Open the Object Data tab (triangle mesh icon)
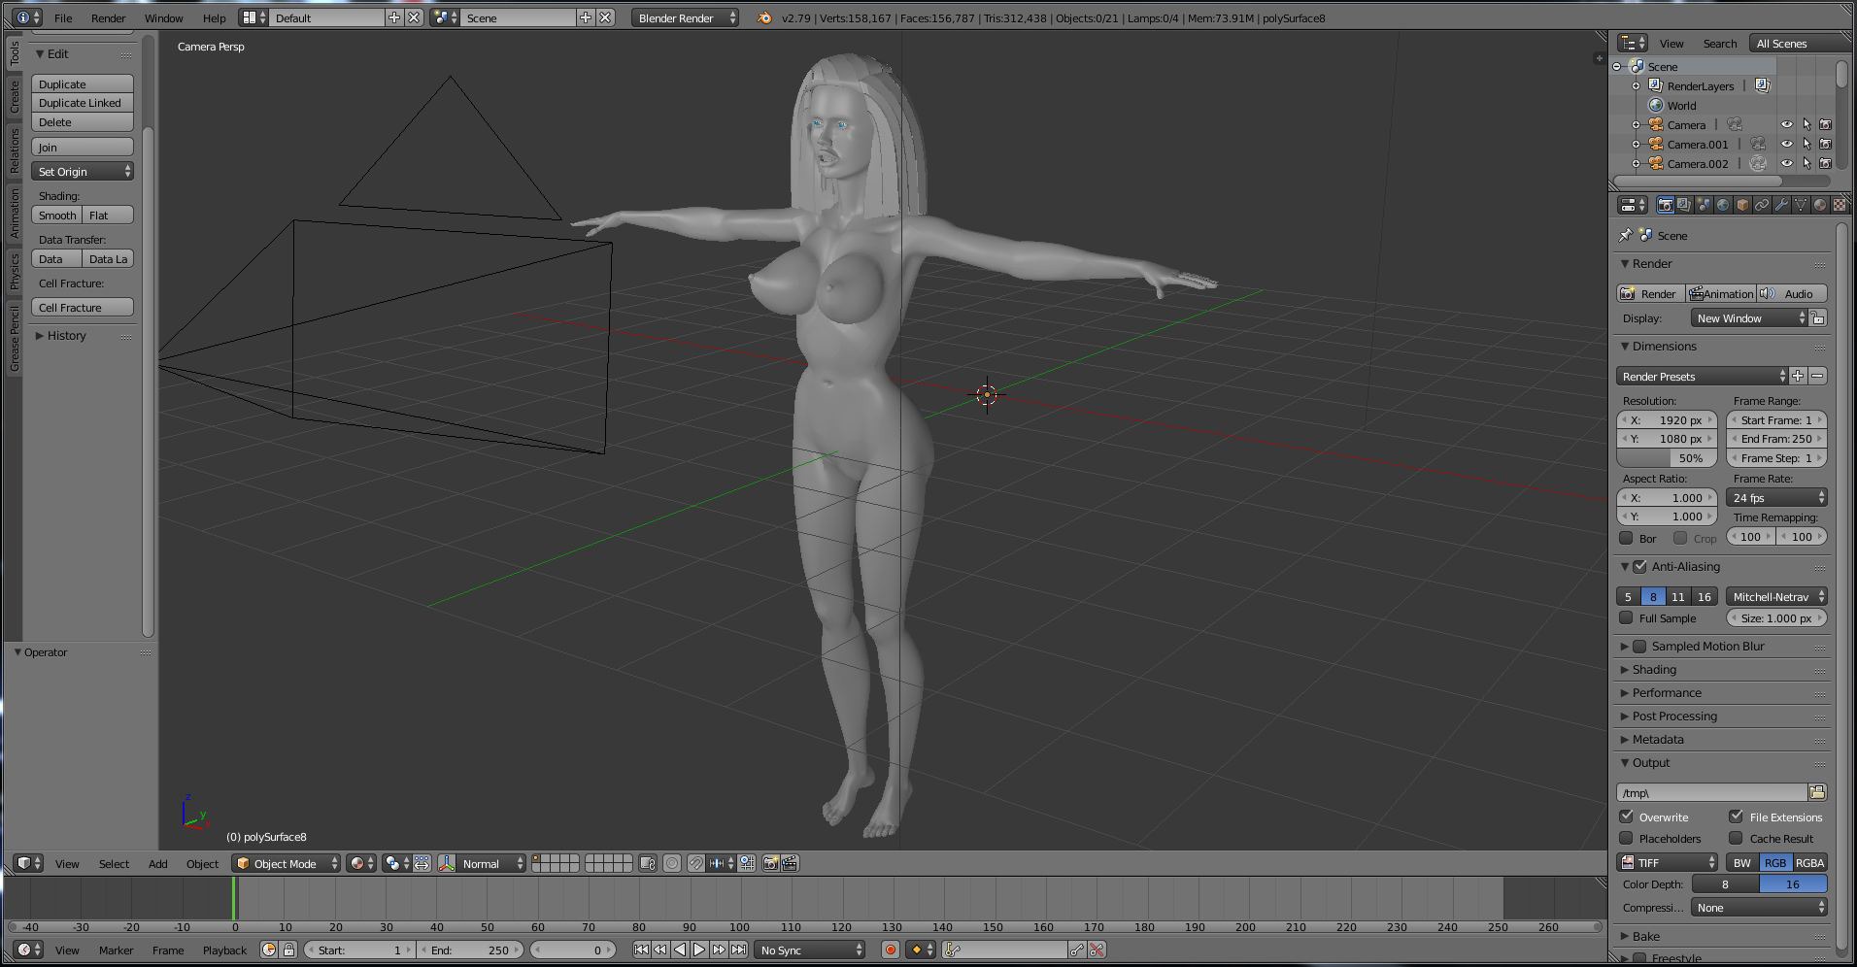Image resolution: width=1857 pixels, height=967 pixels. [x=1801, y=205]
